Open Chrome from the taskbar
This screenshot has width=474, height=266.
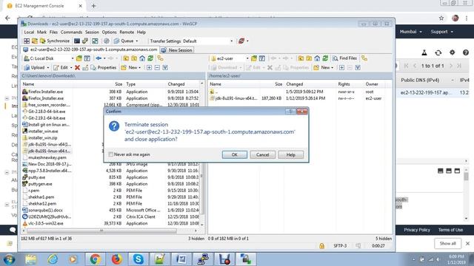pos(95,259)
